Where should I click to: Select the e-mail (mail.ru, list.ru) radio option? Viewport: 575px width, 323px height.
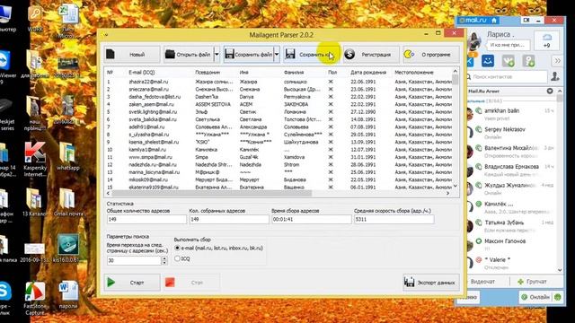click(220, 248)
